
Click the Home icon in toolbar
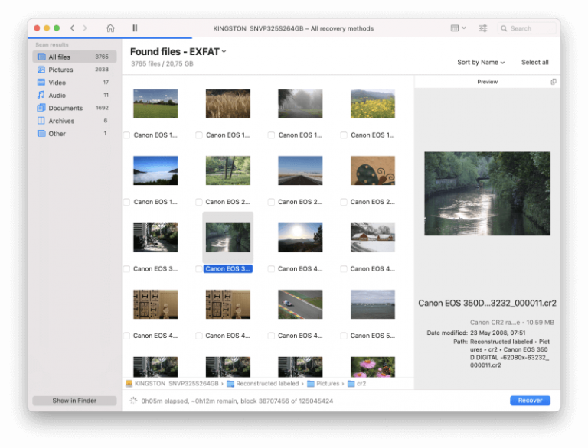coord(110,28)
